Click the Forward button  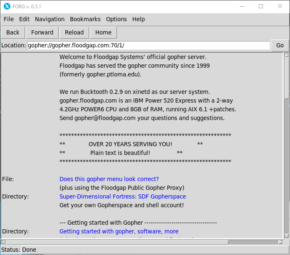[x=42, y=32]
